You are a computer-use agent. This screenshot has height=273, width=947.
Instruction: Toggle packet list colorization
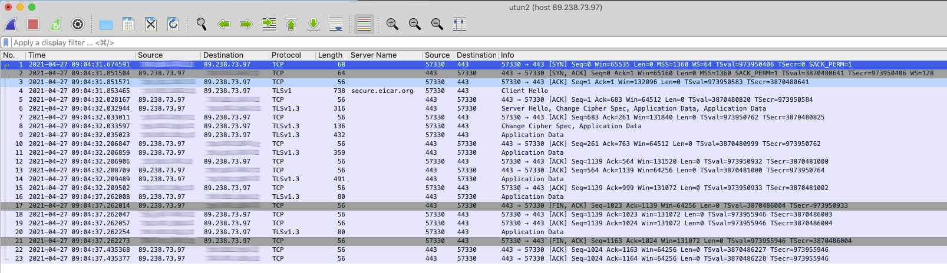pos(364,24)
